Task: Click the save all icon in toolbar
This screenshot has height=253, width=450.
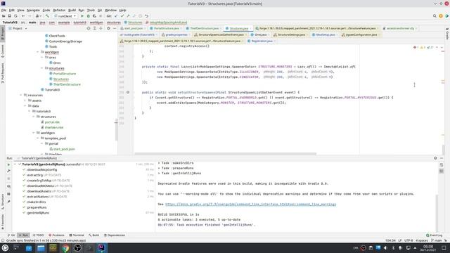Action: pyautogui.click(x=9, y=16)
